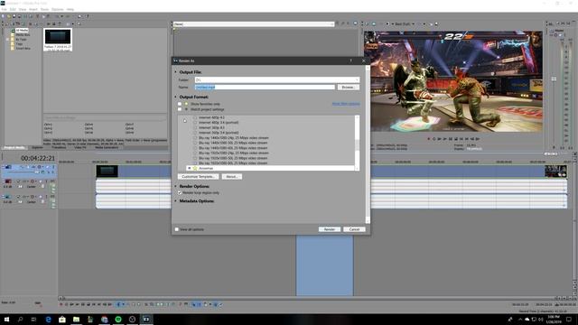
Task: Collapse the Output Format section
Action: click(175, 97)
